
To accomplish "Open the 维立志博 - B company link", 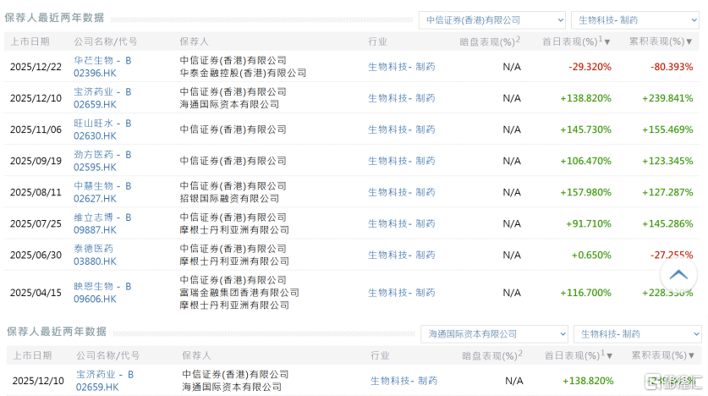I will (102, 217).
